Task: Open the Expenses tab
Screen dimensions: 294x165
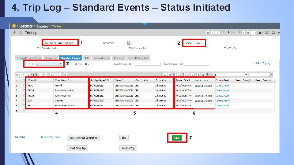Action: tap(119, 58)
